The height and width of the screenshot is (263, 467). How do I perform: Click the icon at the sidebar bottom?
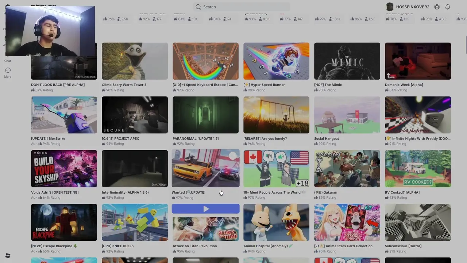[8, 256]
